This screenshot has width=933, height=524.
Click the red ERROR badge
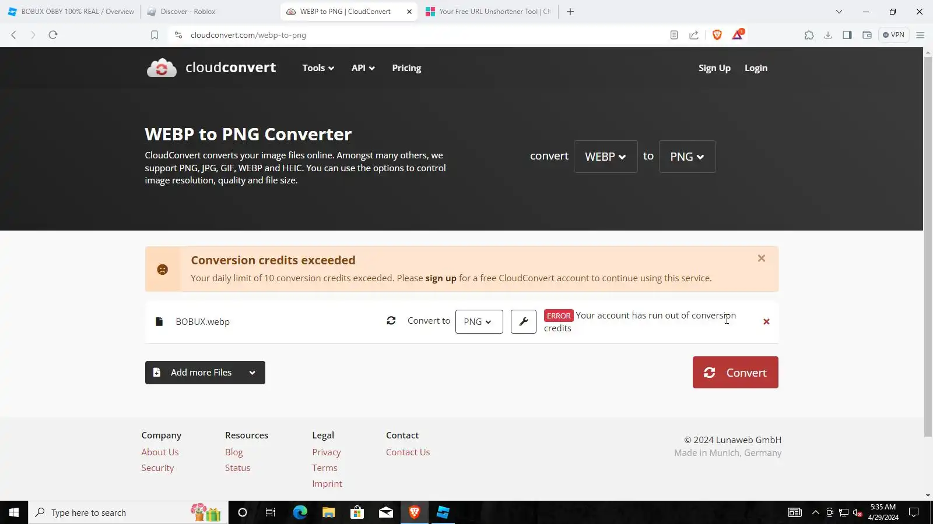coord(559,316)
